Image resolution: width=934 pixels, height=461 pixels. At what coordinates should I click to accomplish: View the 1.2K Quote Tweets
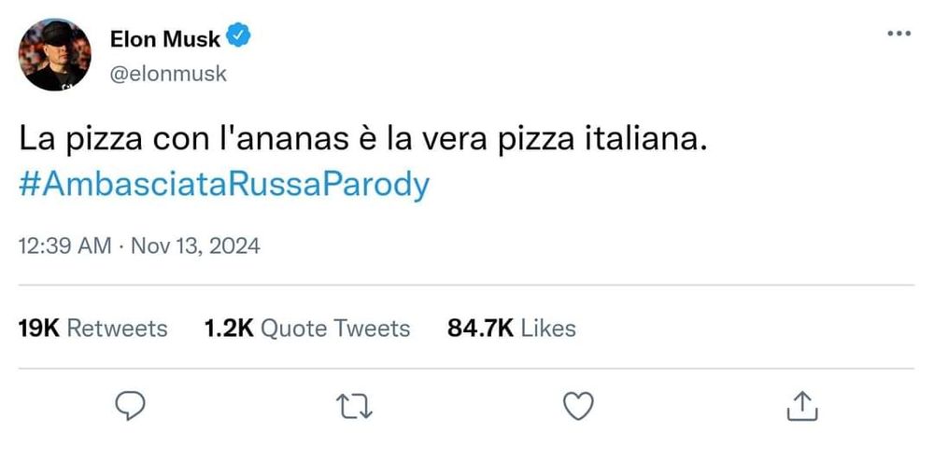tap(306, 328)
